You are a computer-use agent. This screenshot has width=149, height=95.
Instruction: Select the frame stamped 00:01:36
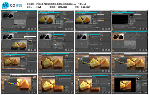pyautogui.click(x=56, y=20)
